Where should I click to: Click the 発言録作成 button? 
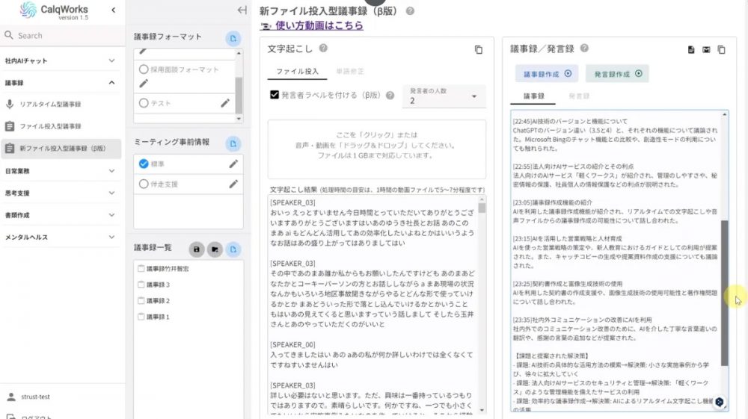617,74
